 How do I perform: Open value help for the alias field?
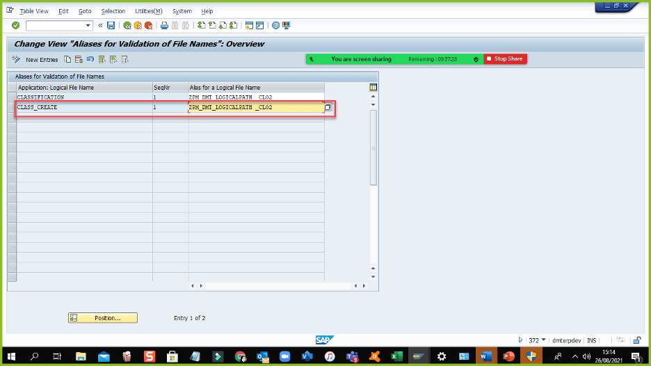pyautogui.click(x=328, y=108)
